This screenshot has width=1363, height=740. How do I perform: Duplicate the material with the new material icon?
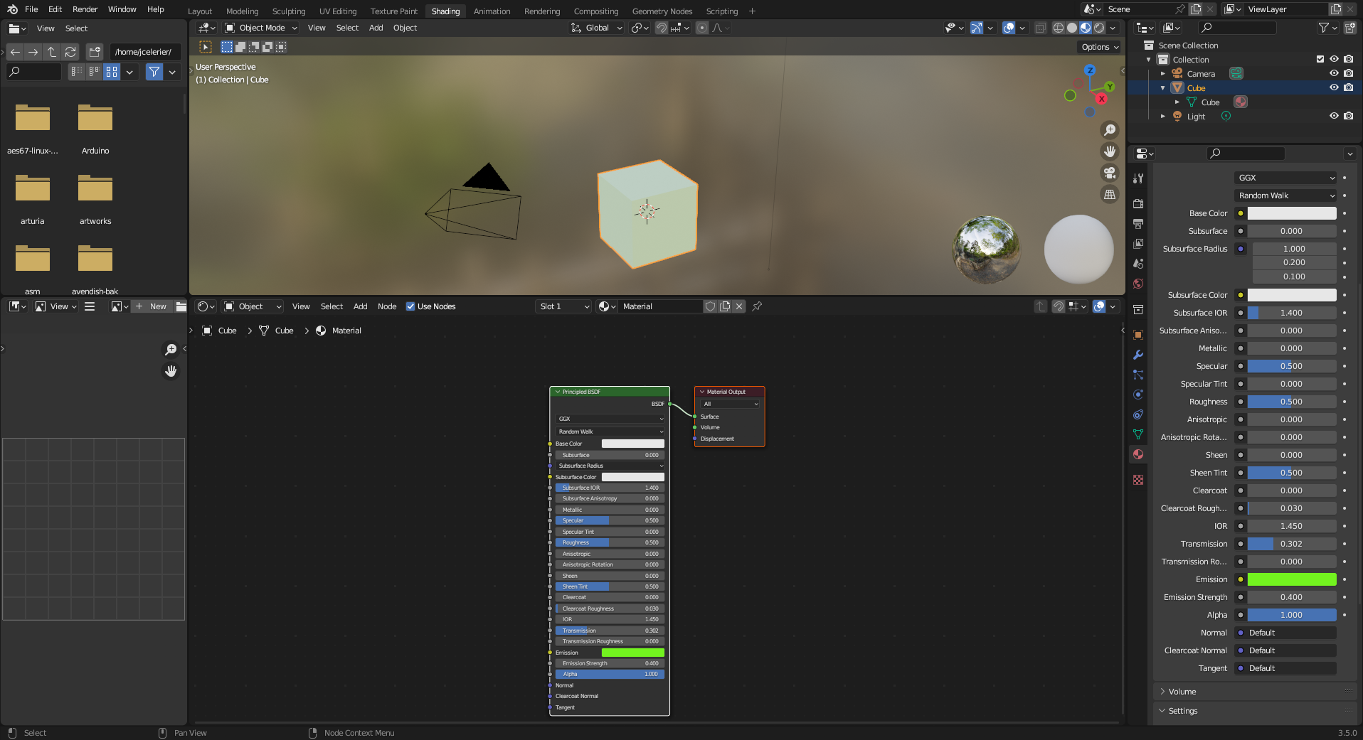point(725,306)
